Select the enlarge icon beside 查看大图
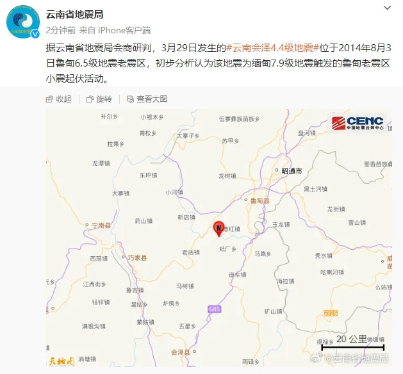This screenshot has width=403, height=374. 130,99
